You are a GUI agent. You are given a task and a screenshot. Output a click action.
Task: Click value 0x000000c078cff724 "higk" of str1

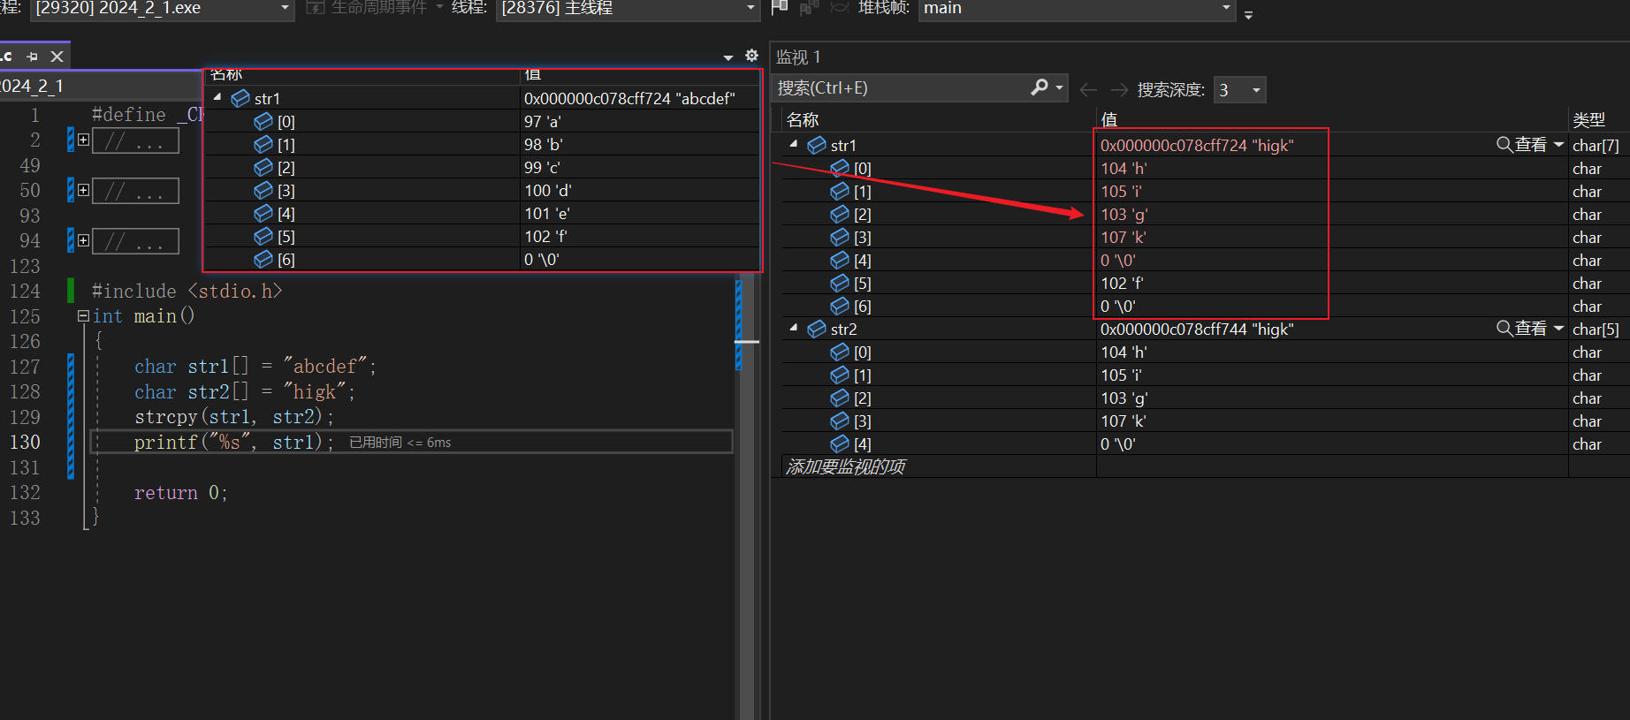(x=1197, y=145)
